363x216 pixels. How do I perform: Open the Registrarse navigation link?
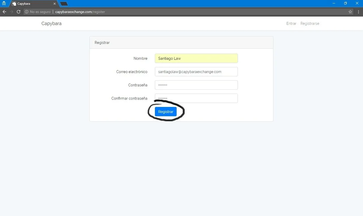click(x=310, y=23)
